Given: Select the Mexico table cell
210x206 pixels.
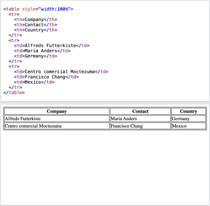Looking at the screenshot, I should click(188, 126).
